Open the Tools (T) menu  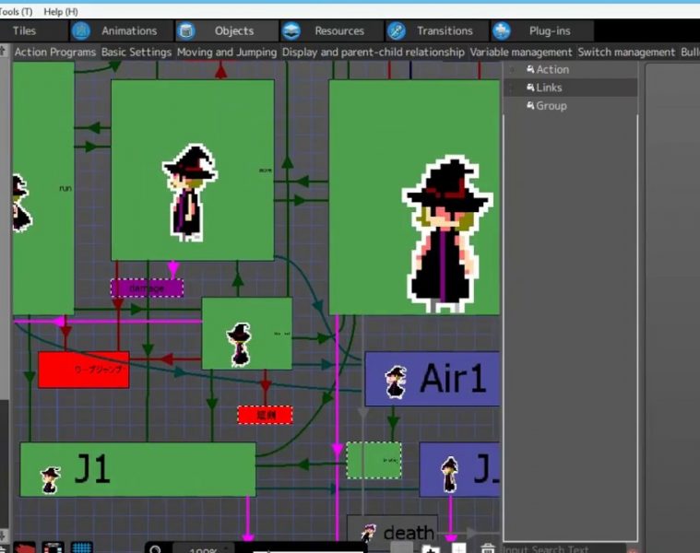16,12
